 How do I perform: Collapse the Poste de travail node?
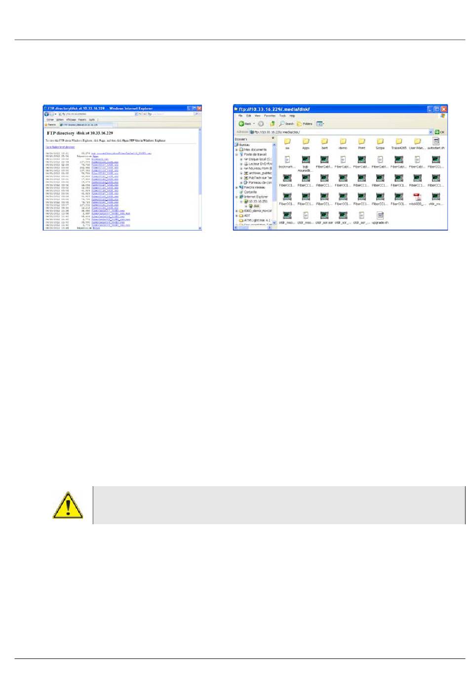[x=236, y=154]
